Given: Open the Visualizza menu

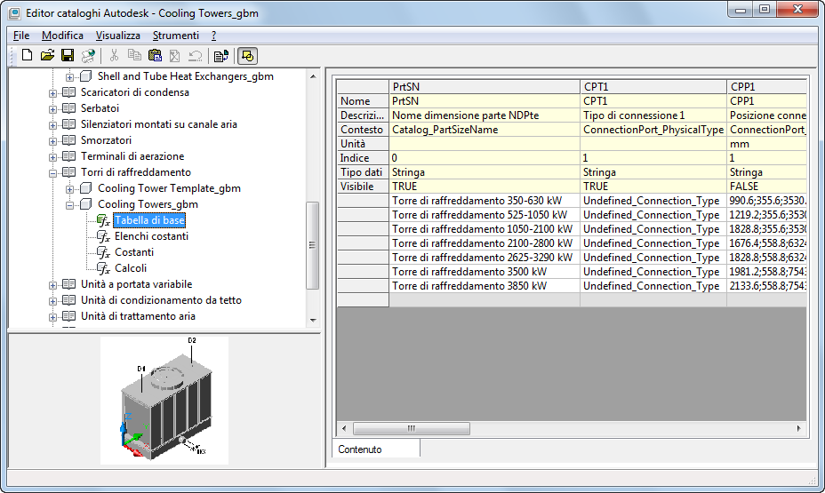Looking at the screenshot, I should [x=118, y=36].
